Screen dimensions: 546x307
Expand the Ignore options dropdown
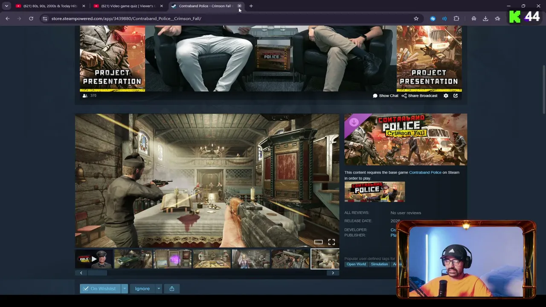click(159, 289)
